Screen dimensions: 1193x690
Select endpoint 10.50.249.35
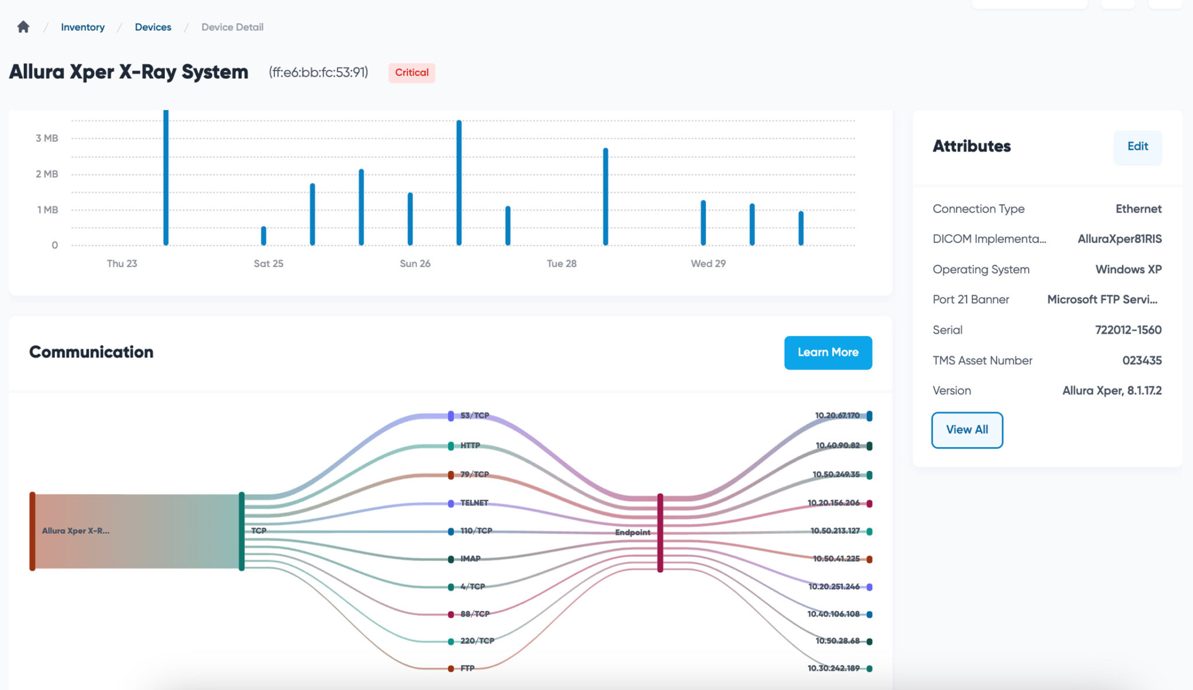869,475
